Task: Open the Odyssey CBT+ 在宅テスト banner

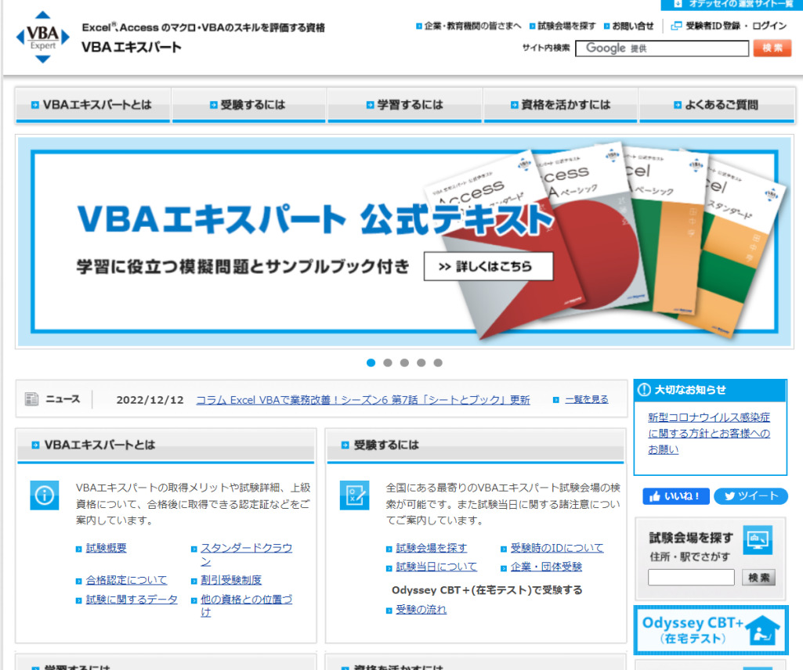Action: tap(711, 630)
